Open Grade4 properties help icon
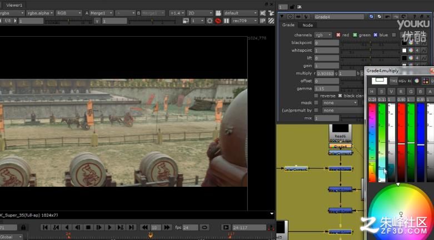Viewport: 434px width, 240px height. click(x=415, y=17)
